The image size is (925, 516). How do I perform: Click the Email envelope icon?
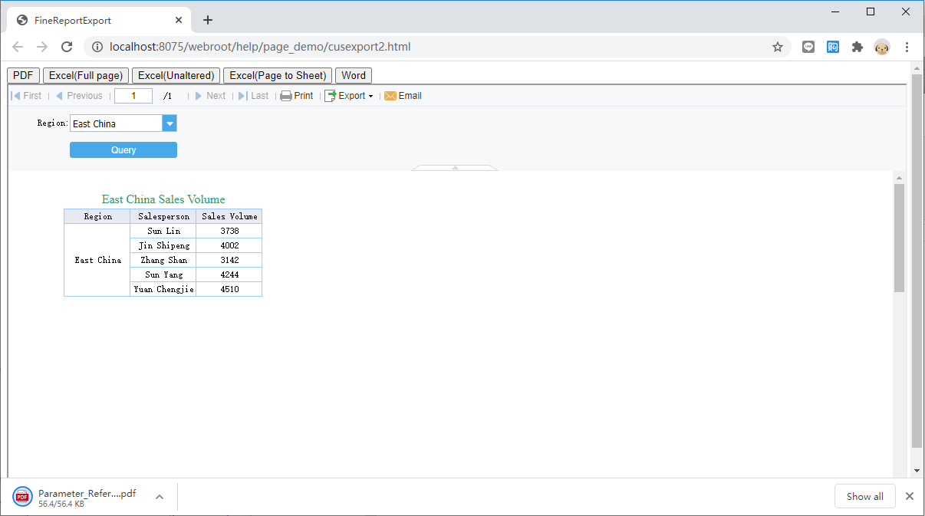pos(390,96)
